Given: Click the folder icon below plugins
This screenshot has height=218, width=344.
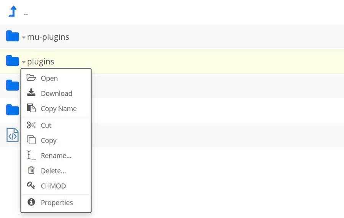Looking at the screenshot, I should click(x=13, y=85).
